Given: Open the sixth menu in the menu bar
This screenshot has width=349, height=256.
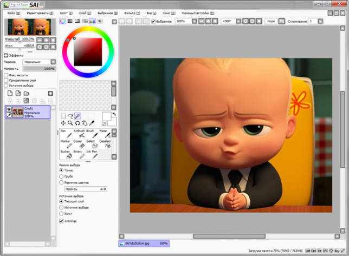Looking at the screenshot, I should (x=132, y=13).
